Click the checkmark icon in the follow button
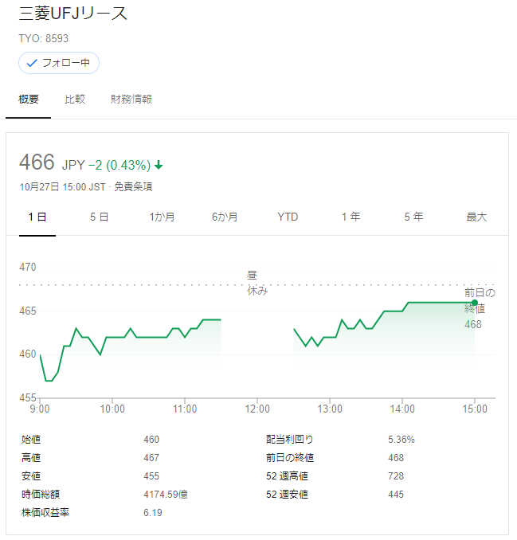517x540 pixels. coord(32,63)
